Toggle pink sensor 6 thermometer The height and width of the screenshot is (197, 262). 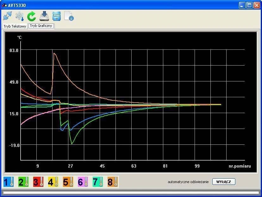click(x=83, y=182)
